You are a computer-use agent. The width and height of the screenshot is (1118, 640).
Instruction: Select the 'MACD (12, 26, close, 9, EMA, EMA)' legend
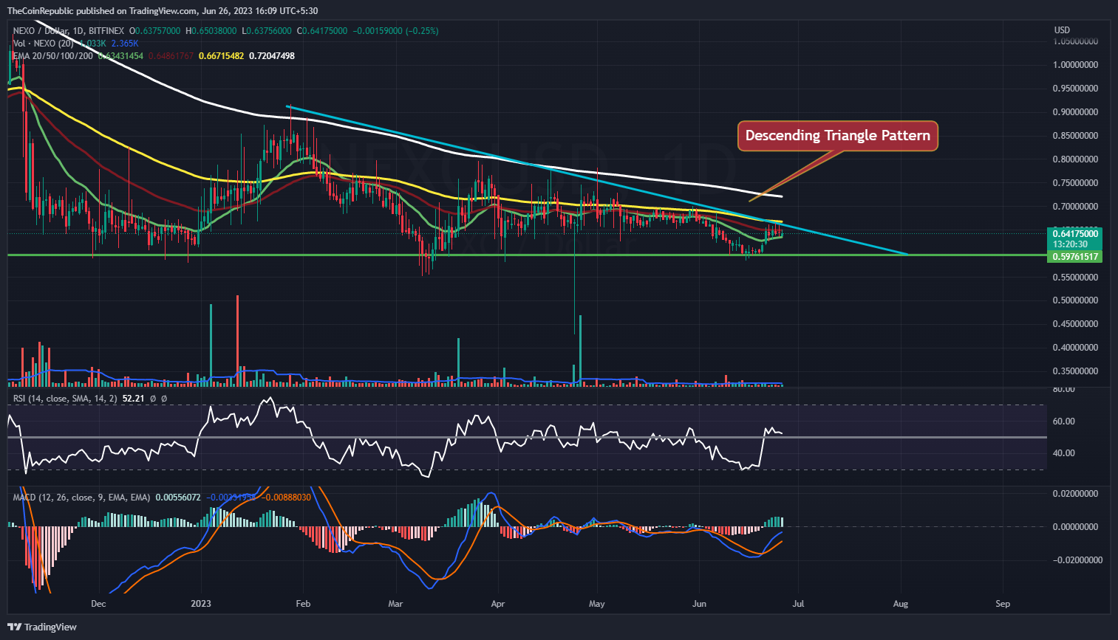tap(82, 498)
